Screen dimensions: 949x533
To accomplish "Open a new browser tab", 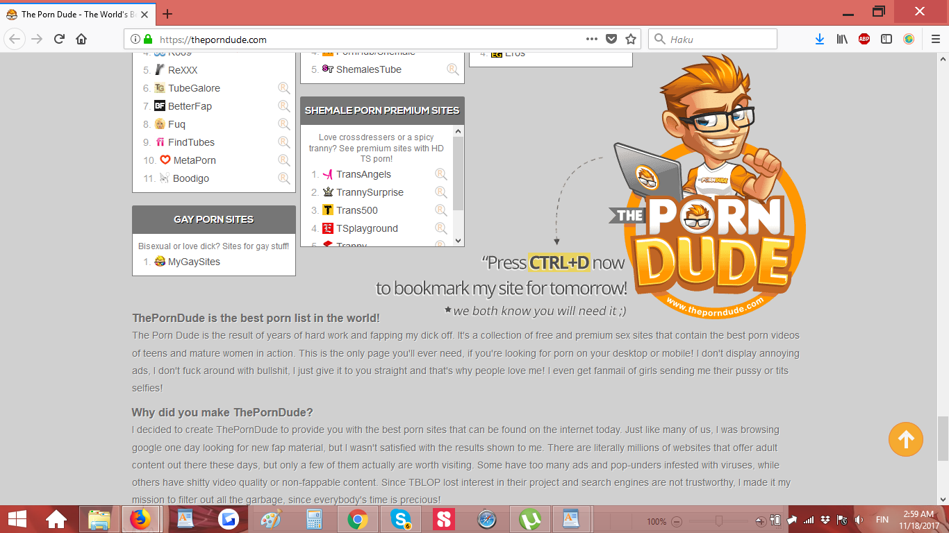I will (x=167, y=13).
